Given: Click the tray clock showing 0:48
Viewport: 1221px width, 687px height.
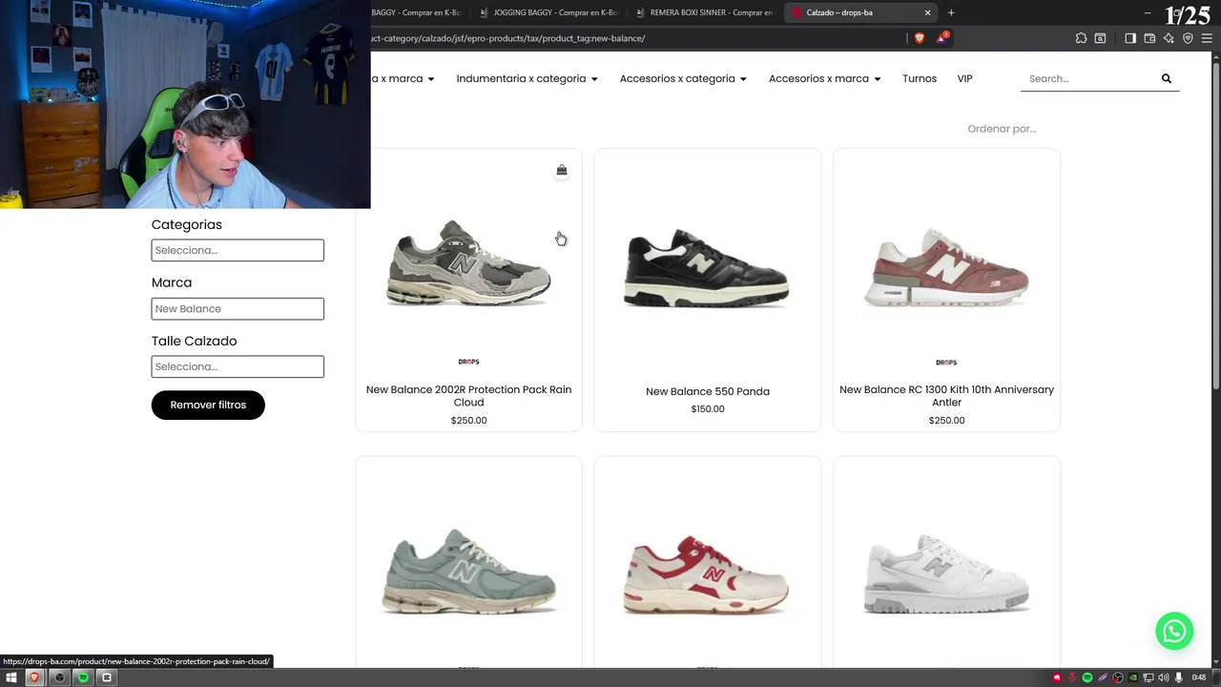Looking at the screenshot, I should click(x=1199, y=677).
